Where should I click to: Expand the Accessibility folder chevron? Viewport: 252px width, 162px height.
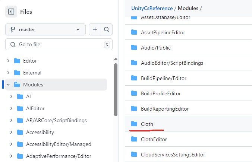(x=11, y=132)
